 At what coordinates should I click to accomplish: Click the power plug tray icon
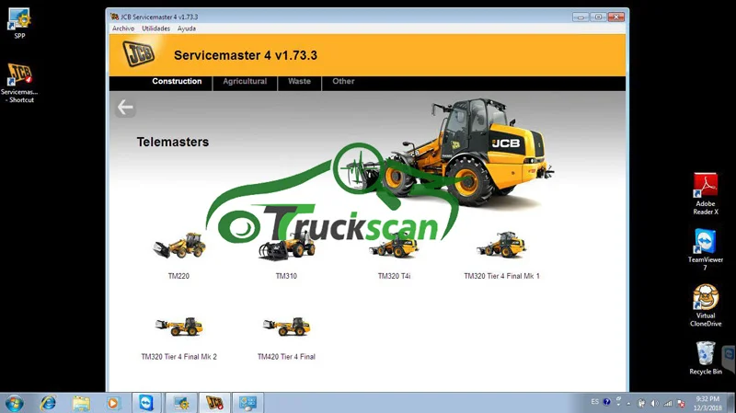point(641,403)
